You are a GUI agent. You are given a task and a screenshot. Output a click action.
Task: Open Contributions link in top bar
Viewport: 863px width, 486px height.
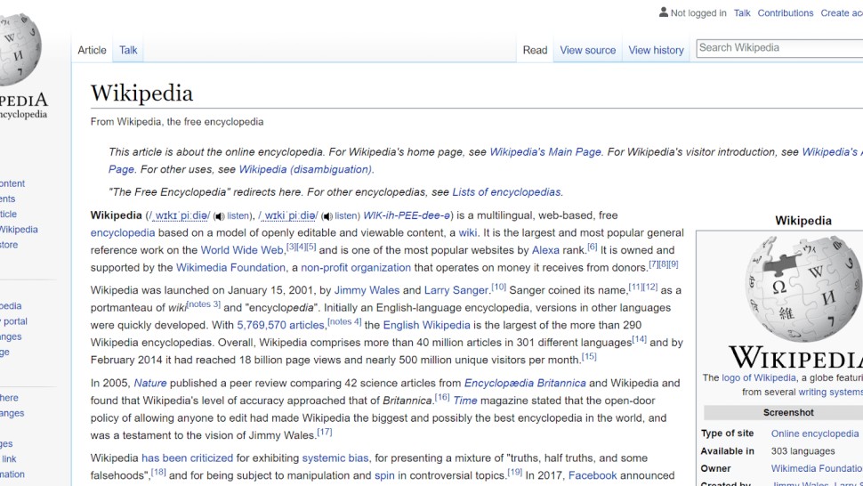click(x=786, y=12)
